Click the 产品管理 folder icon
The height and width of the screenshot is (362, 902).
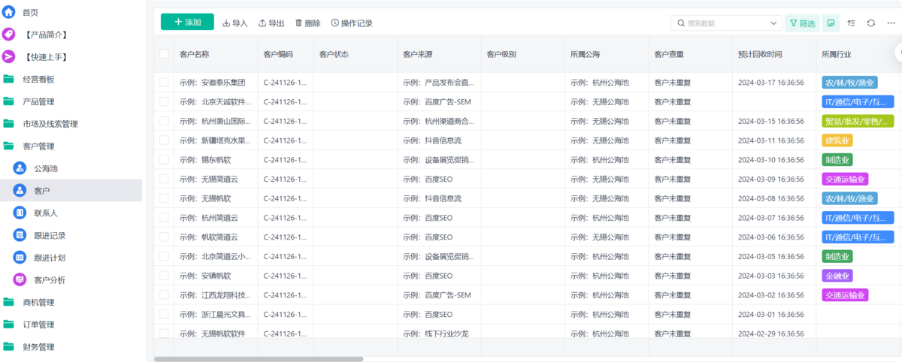[9, 101]
